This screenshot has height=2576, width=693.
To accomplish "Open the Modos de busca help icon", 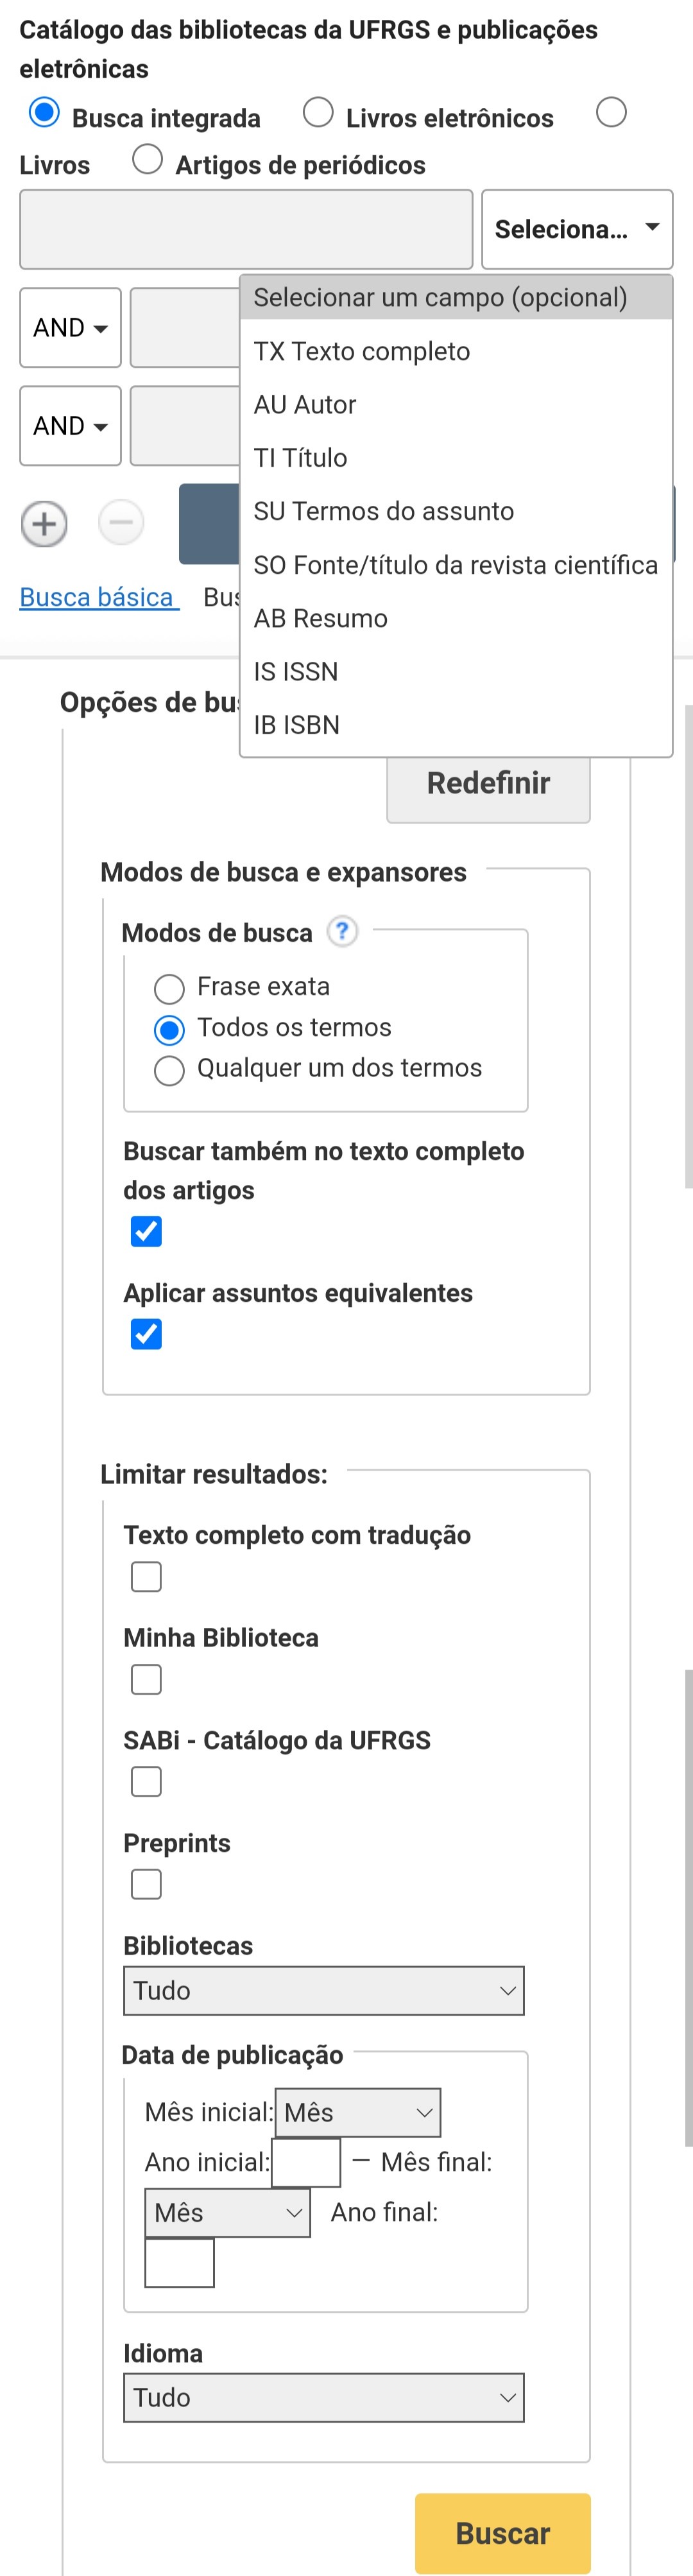I will [342, 931].
